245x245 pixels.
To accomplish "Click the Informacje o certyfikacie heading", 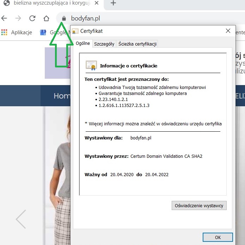I will tap(128, 66).
